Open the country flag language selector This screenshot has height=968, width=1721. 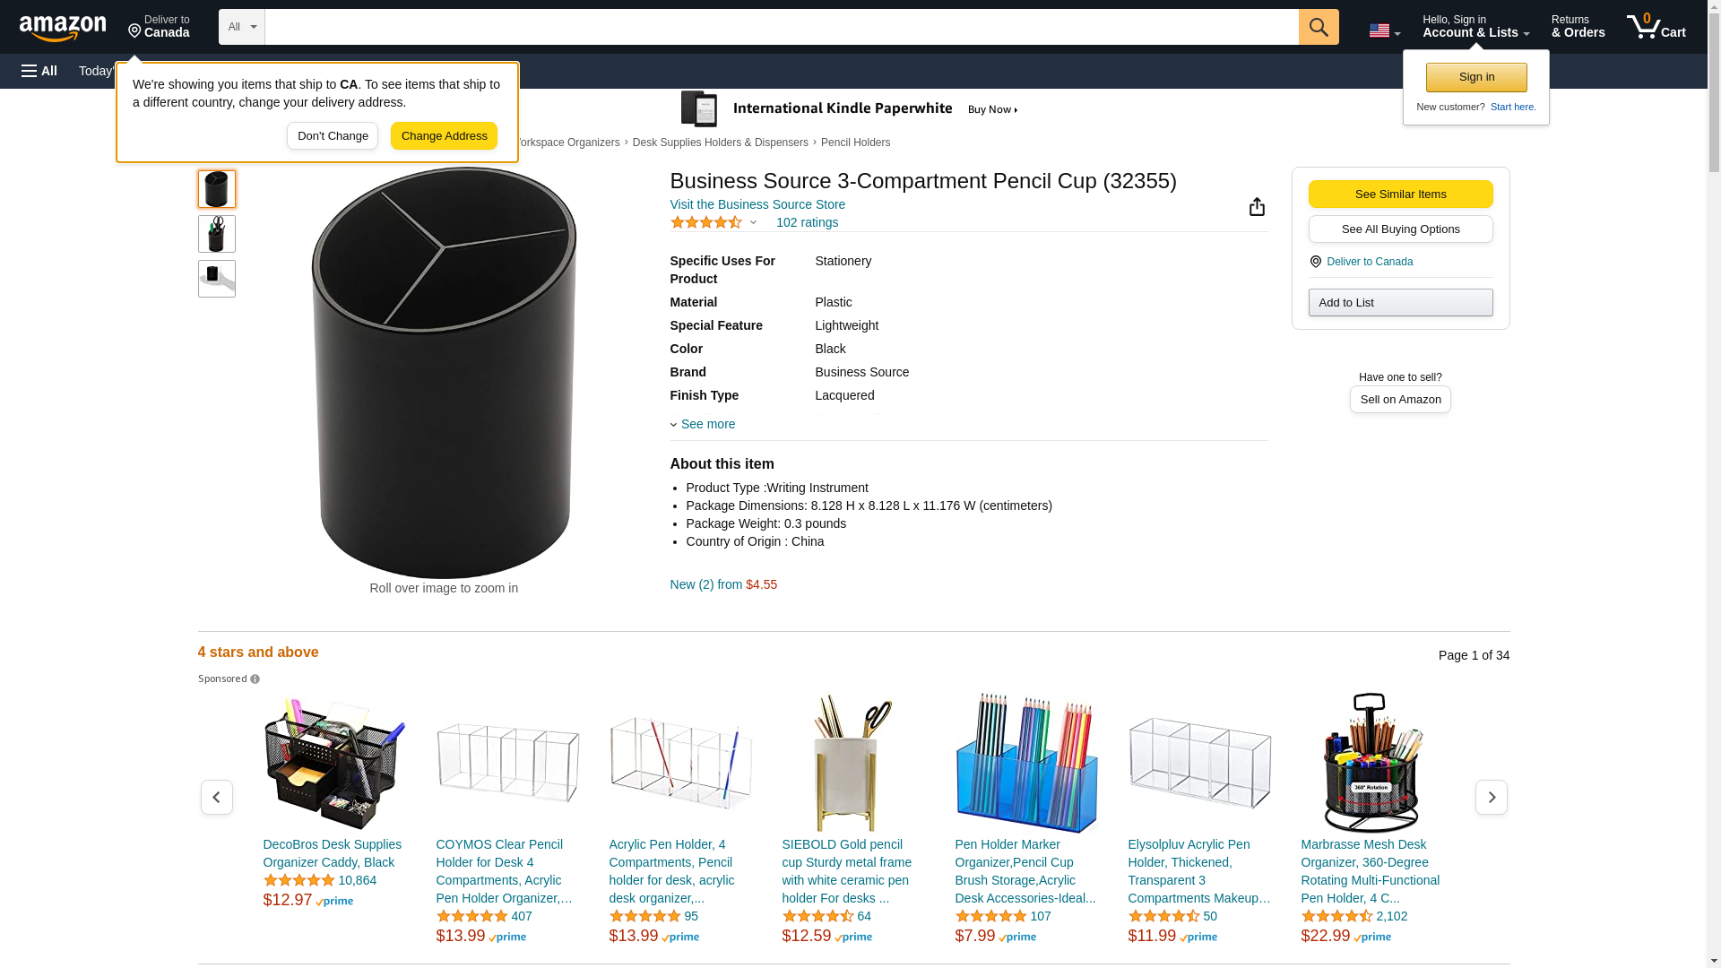coord(1384,30)
